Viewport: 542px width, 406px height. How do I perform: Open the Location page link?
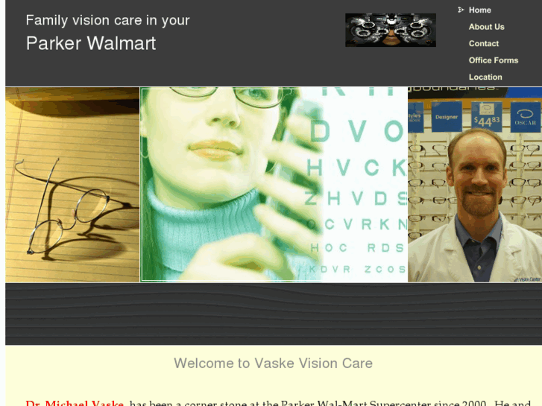(x=485, y=77)
